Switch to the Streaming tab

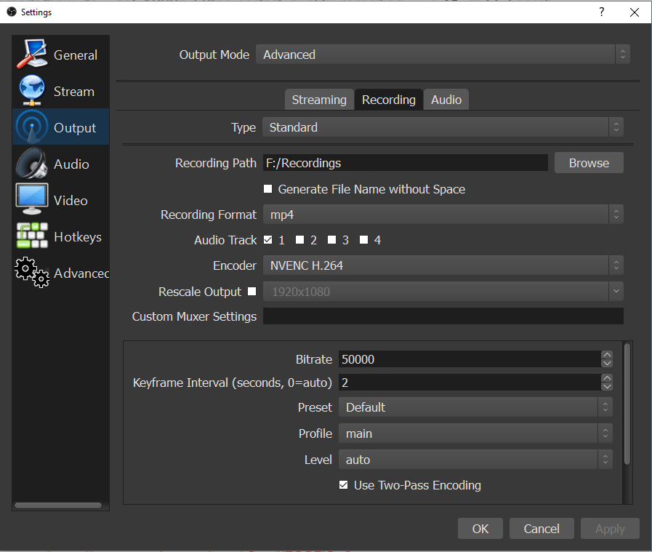point(319,99)
